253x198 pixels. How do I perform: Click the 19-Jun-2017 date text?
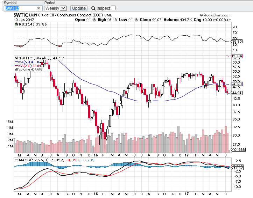tap(24, 20)
